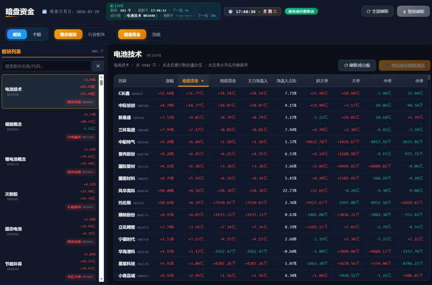
Task: Click the 板块列表 panel heading
Action: click(11, 52)
